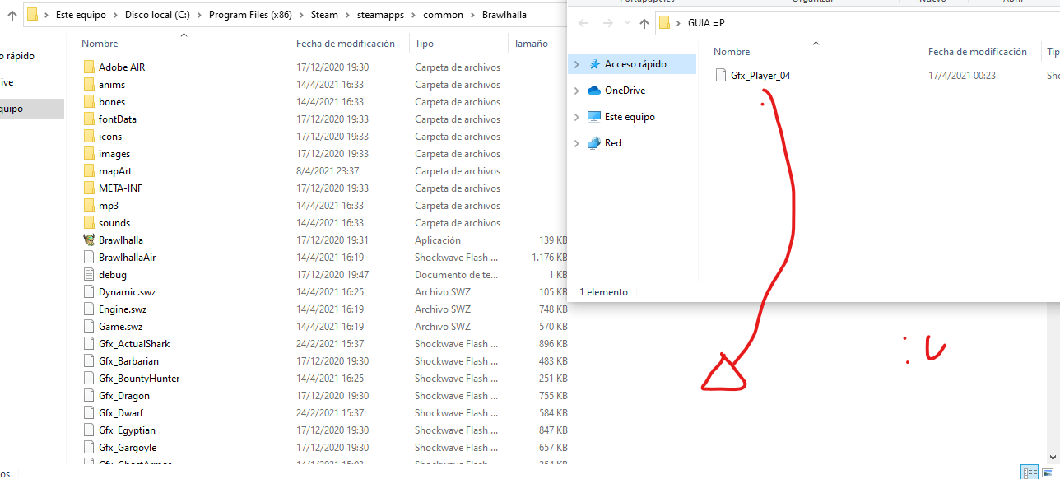Open dropdown after Steam in address path
This screenshot has height=479, width=1060.
click(x=347, y=15)
